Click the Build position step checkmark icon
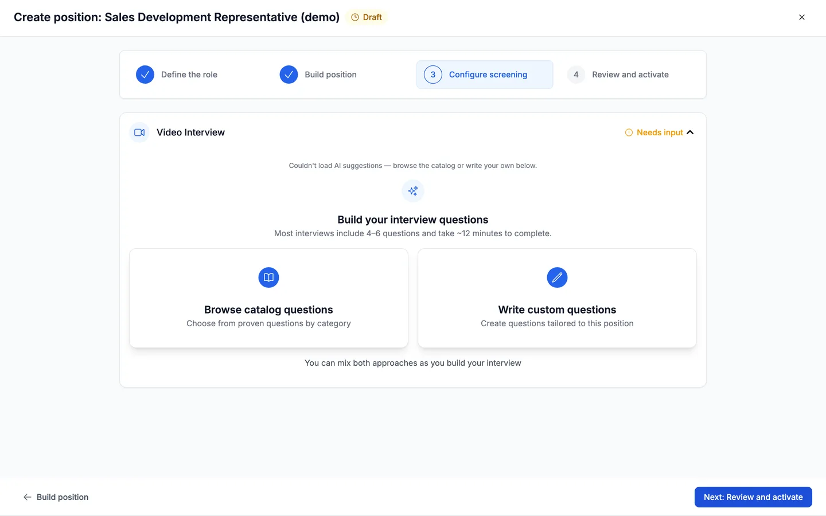This screenshot has height=516, width=826. click(x=289, y=75)
